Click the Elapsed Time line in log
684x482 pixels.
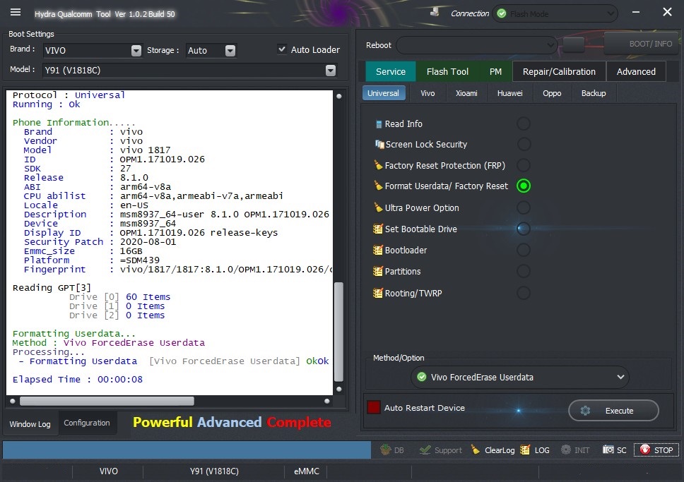78,379
